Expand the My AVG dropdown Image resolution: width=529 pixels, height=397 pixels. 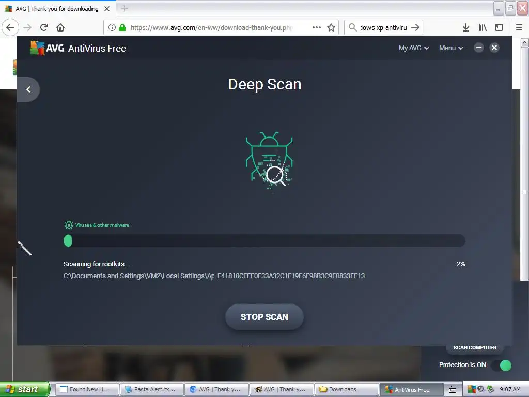point(414,48)
